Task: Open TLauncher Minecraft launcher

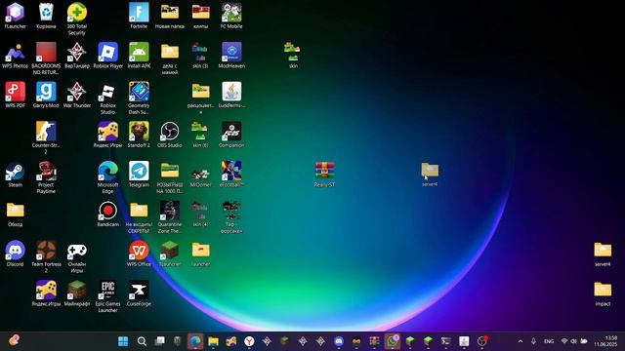Action: coord(170,253)
